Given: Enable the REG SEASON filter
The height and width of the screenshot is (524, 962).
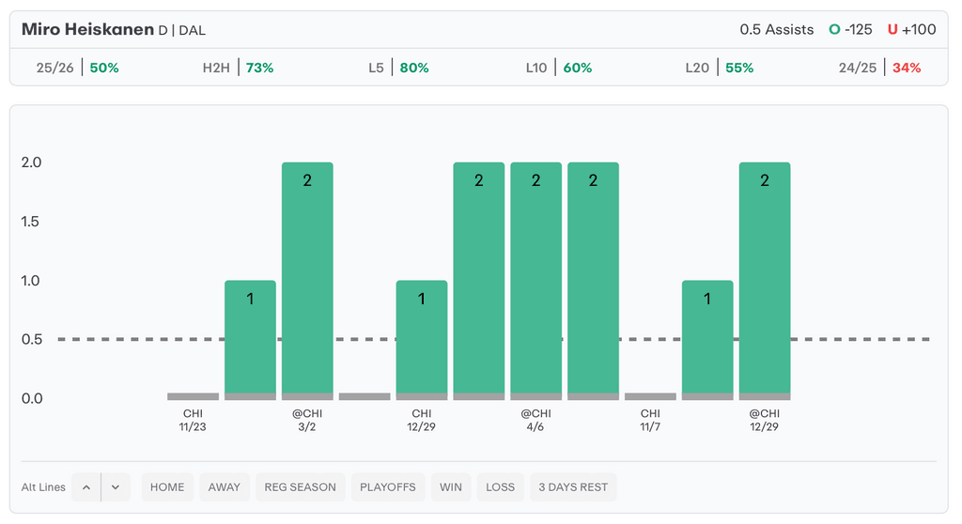Looking at the screenshot, I should pyautogui.click(x=300, y=487).
